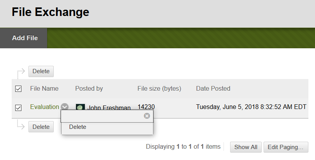Click the Delete button below the table
Screen dimensions: 315x160
[41, 127]
